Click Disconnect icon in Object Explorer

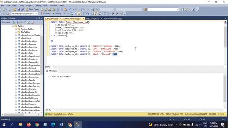pyautogui.click(x=17, y=22)
